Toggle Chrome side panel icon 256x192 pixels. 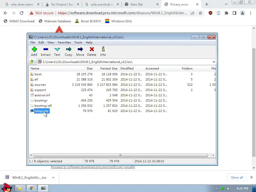pos(234,13)
